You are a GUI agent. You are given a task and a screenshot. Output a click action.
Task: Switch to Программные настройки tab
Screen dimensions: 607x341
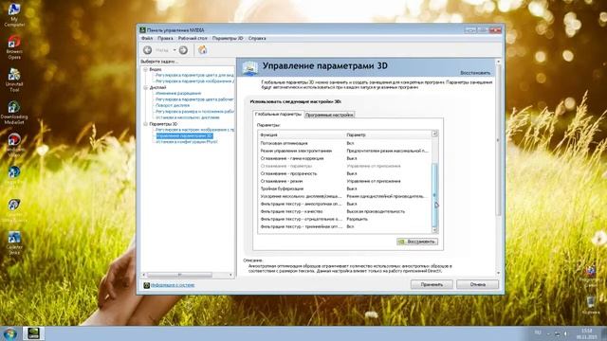click(329, 115)
